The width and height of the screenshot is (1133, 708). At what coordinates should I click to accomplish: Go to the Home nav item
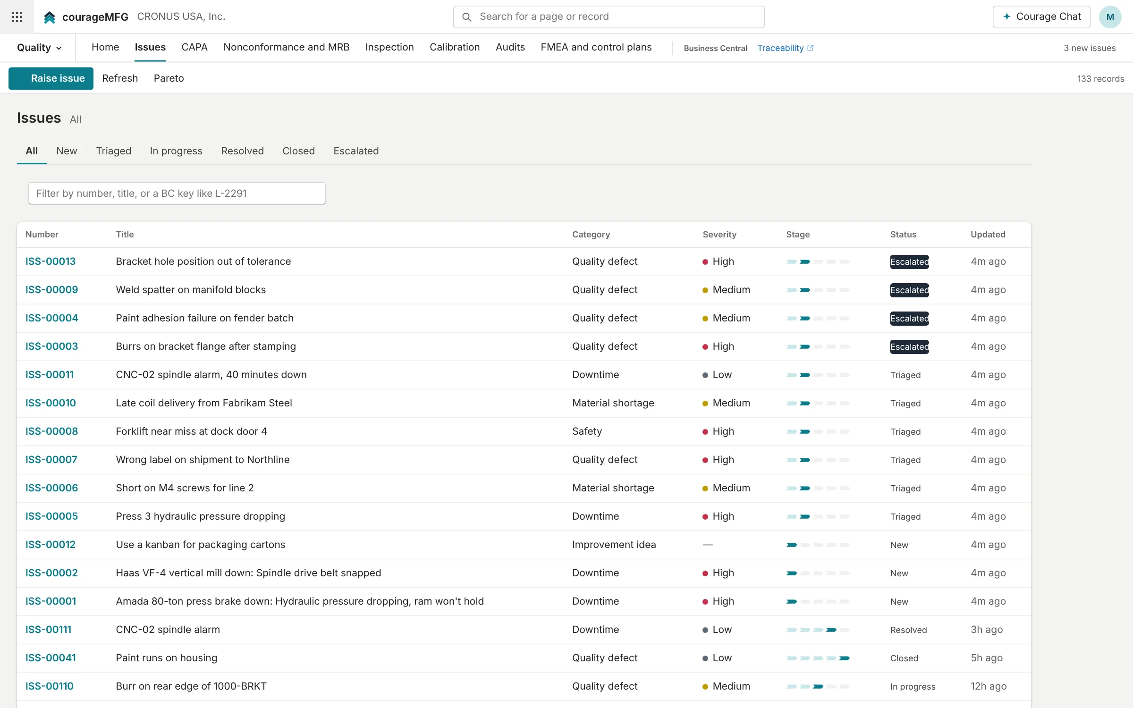click(105, 47)
